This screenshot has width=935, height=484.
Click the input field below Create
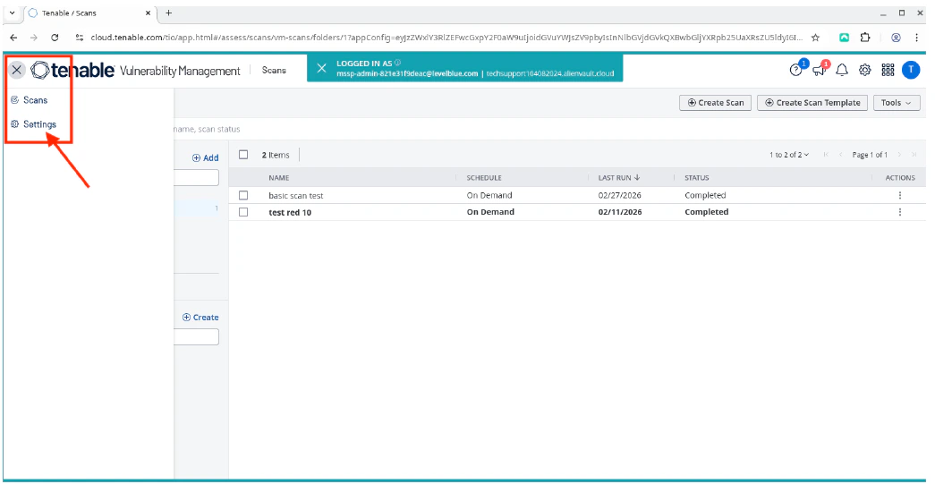pos(196,336)
